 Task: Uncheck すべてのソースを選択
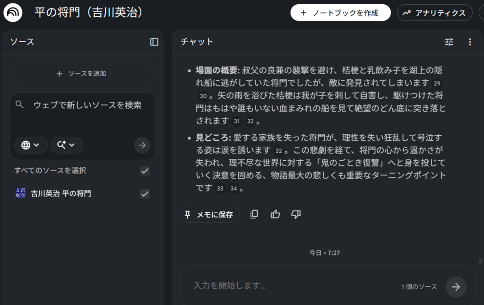tap(145, 171)
